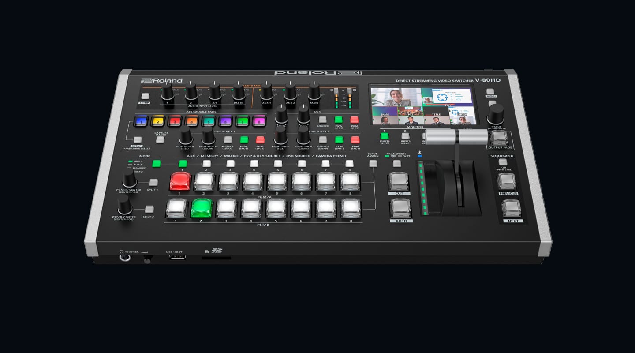Click the AUX 2 audio level knob
The height and width of the screenshot is (353, 635).
pyautogui.click(x=290, y=92)
